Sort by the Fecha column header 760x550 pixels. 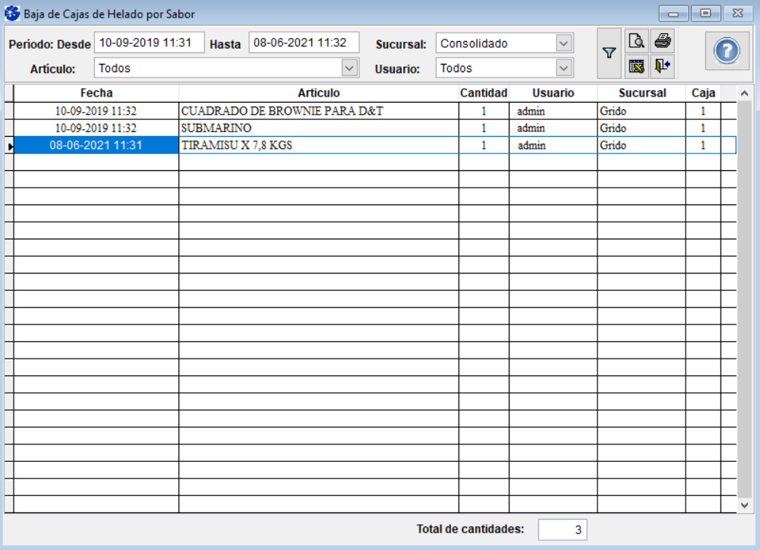pyautogui.click(x=96, y=93)
